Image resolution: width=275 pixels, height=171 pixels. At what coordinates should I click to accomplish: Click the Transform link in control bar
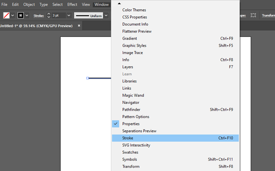coord(268,15)
